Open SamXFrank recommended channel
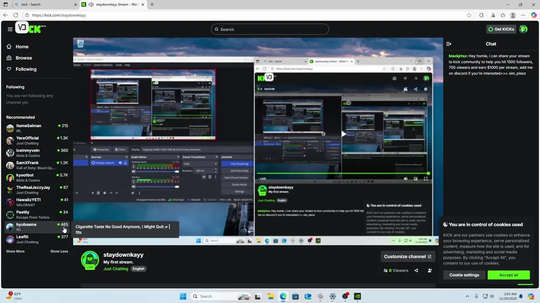This screenshot has width=540, height=303. coord(37,165)
